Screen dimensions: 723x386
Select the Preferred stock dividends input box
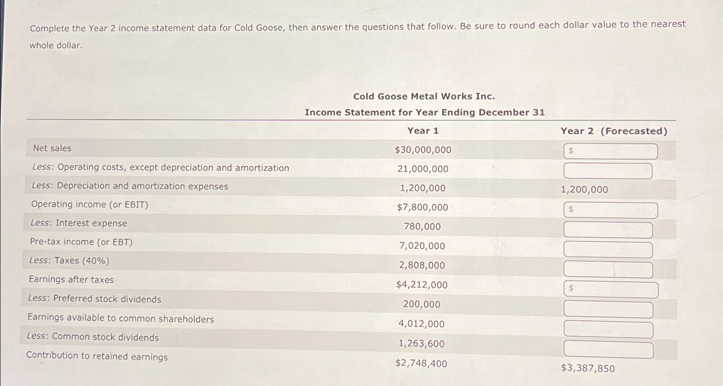pos(608,310)
